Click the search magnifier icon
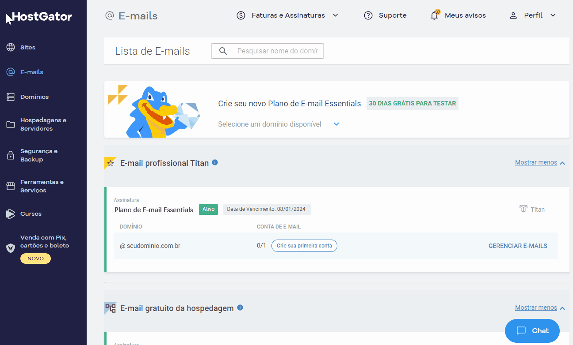The width and height of the screenshot is (573, 345). point(223,51)
